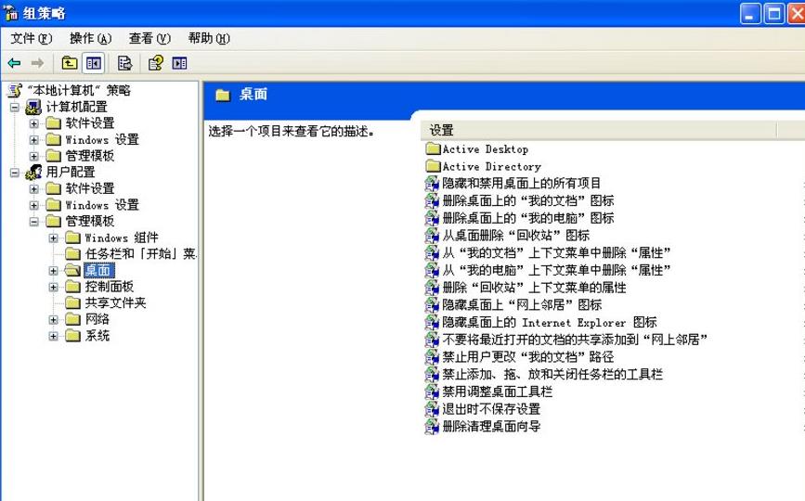Image resolution: width=805 pixels, height=501 pixels.
Task: Open the 操作(A) menu
Action: coord(90,38)
